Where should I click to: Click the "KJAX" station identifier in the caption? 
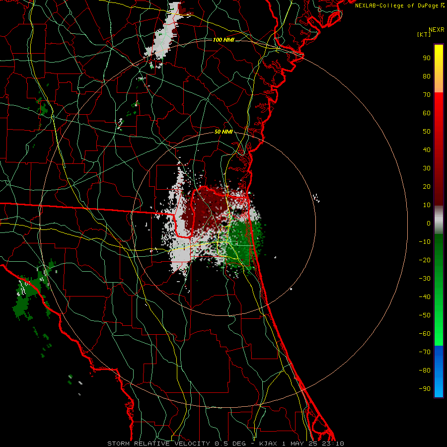pos(268,444)
